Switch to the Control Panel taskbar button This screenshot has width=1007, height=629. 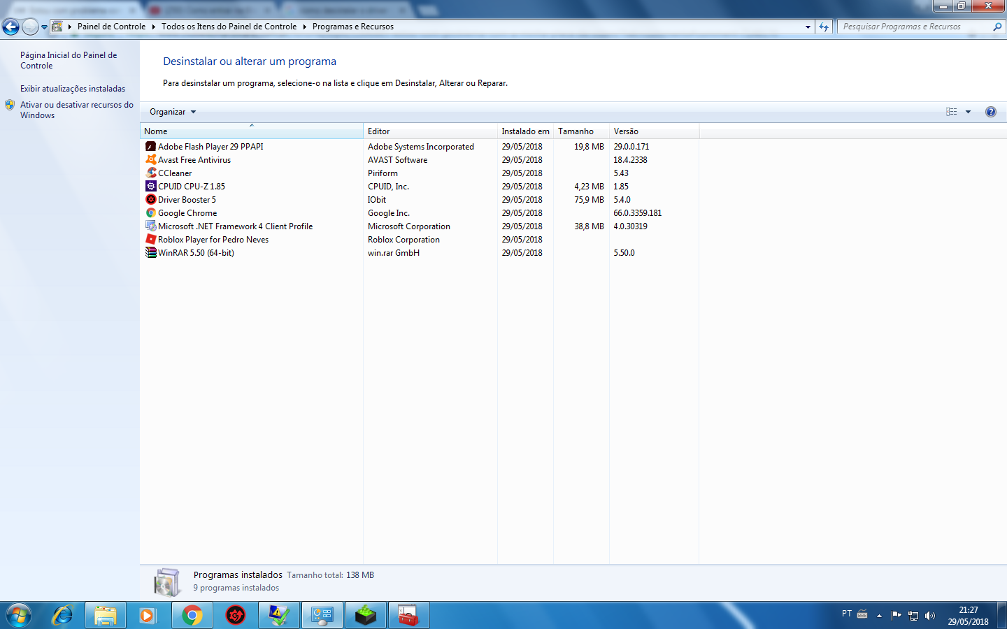tap(322, 615)
